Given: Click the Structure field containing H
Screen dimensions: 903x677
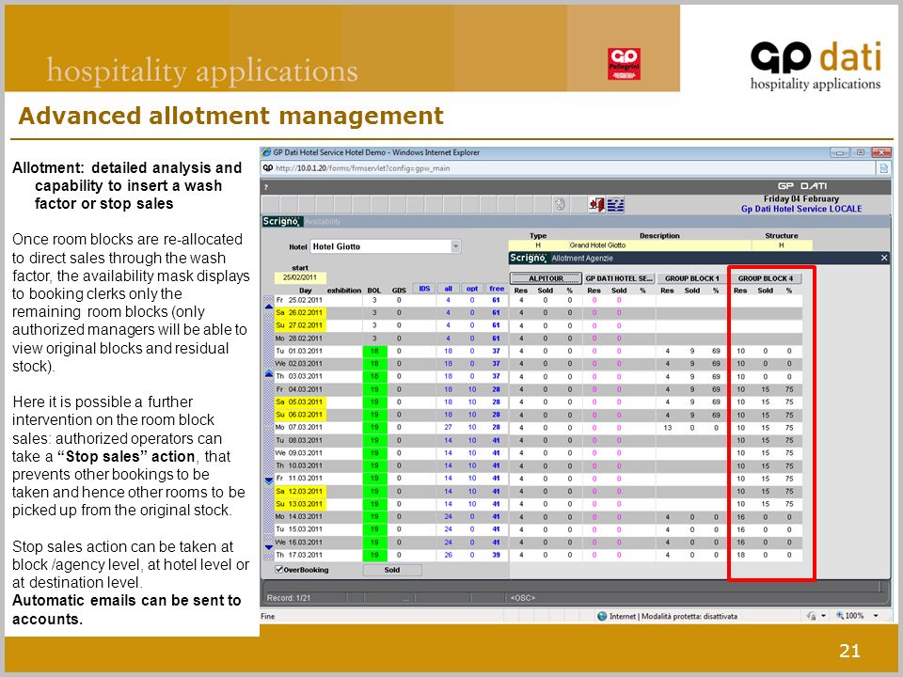Looking at the screenshot, I should [x=782, y=245].
